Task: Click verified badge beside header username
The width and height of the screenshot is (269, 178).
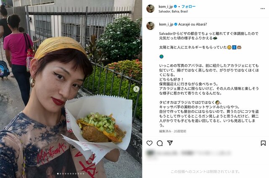Action: [x=175, y=7]
